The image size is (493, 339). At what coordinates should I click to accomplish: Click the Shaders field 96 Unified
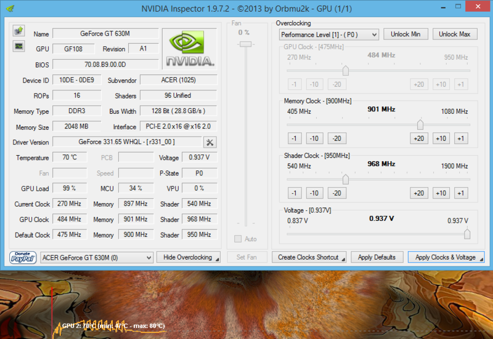(x=179, y=95)
